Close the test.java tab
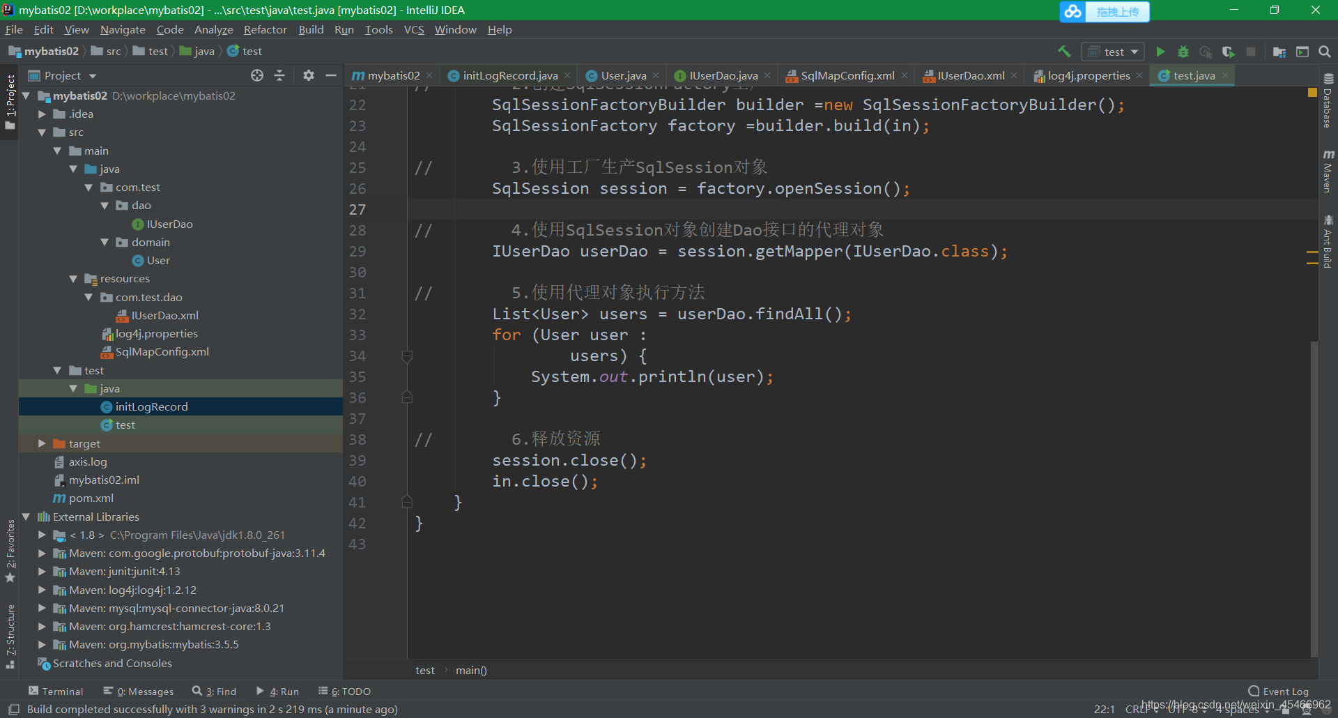This screenshot has width=1338, height=718. pyautogui.click(x=1225, y=75)
